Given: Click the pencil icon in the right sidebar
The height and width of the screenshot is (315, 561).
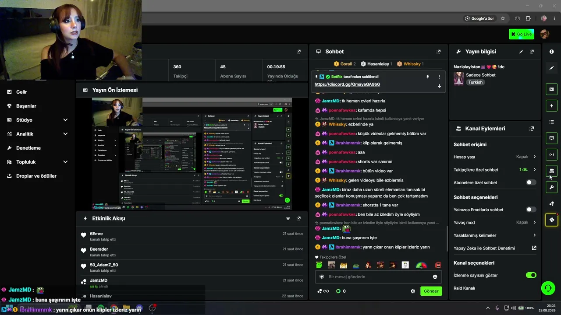Looking at the screenshot, I should click(x=552, y=68).
